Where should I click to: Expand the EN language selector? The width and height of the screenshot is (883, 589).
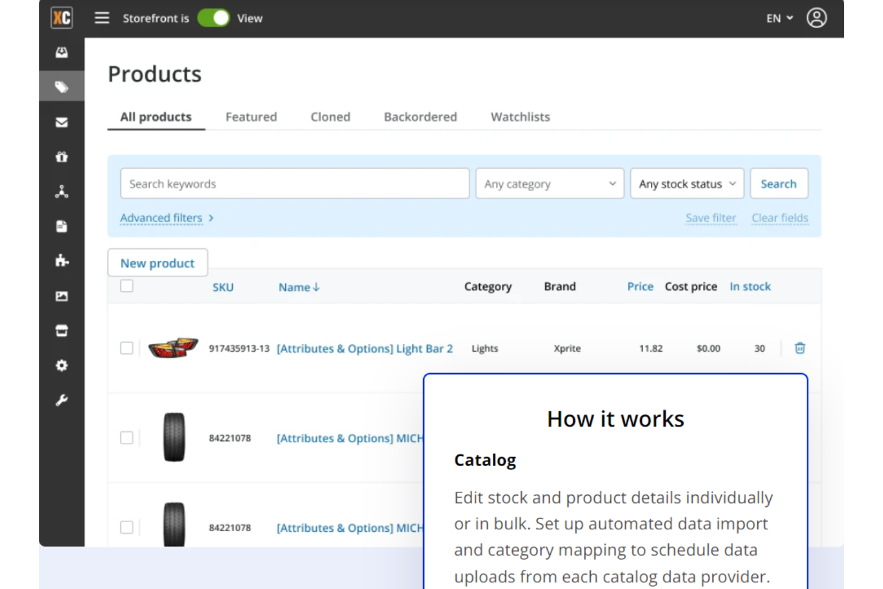click(779, 18)
